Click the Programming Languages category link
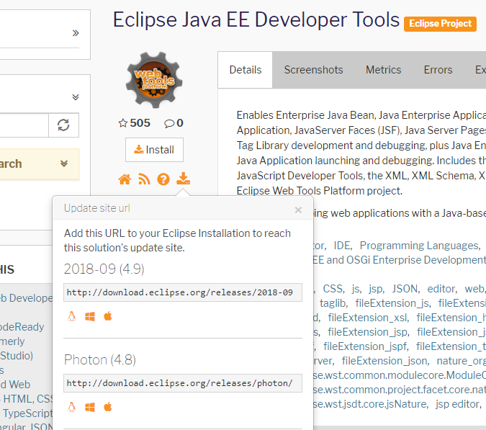This screenshot has width=486, height=430. (x=419, y=246)
